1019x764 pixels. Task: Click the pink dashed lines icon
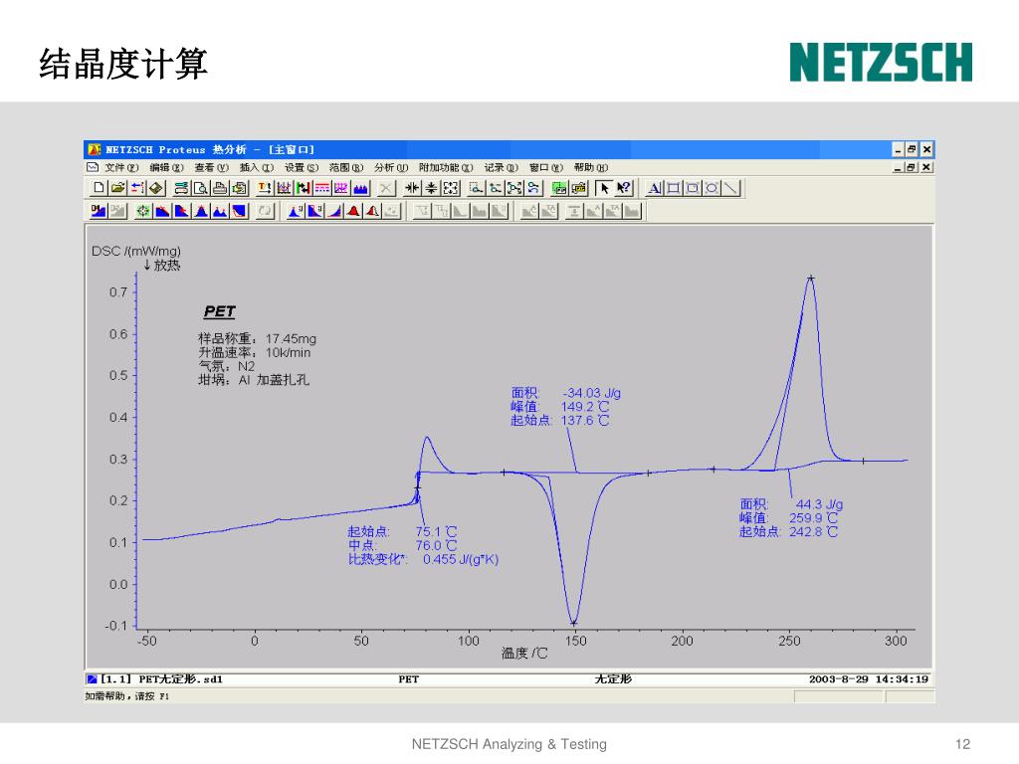coord(321,188)
